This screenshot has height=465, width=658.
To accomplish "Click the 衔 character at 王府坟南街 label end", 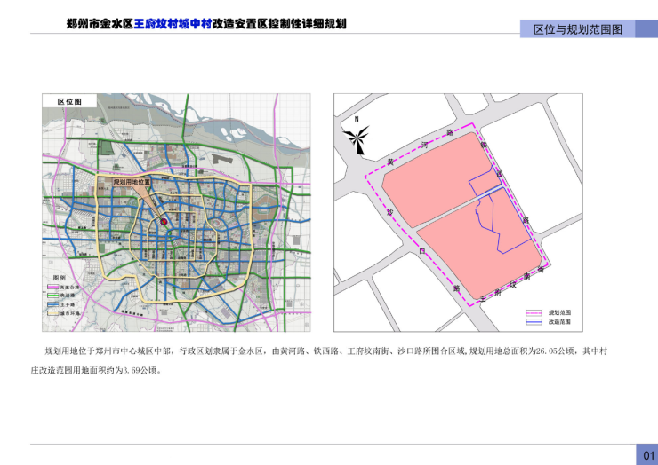I will click(541, 270).
